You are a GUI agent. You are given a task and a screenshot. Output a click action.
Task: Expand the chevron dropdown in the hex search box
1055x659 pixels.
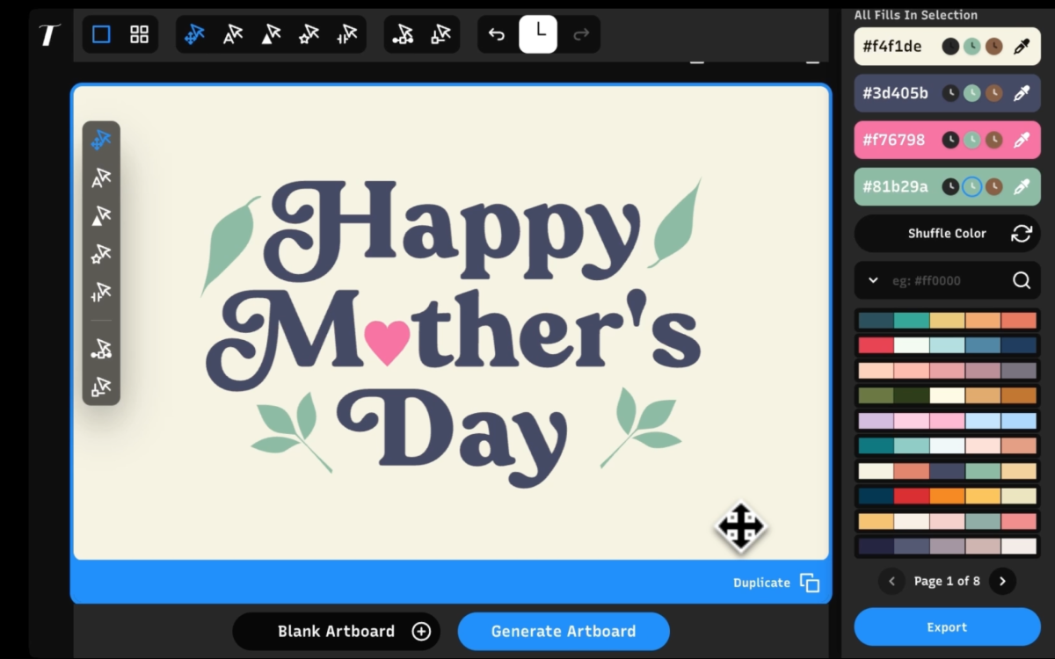[x=873, y=280]
